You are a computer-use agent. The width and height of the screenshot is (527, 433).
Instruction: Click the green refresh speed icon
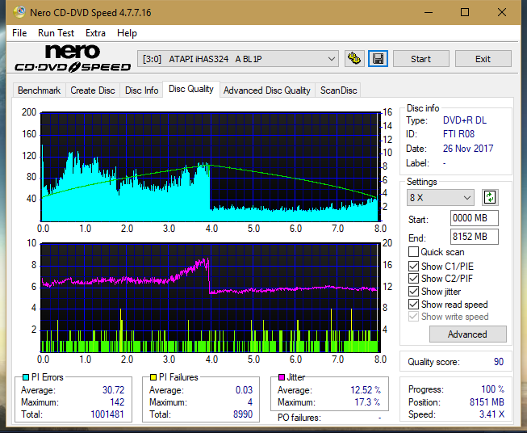point(490,197)
